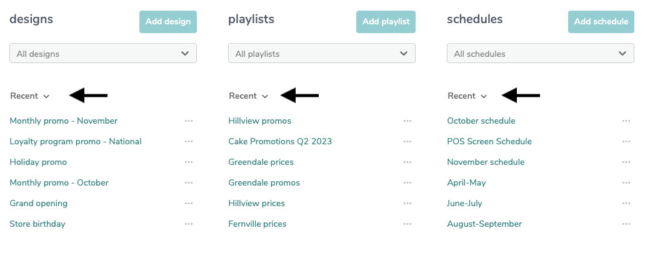Open the Cake Promotions Q2 2023 playlist
The image size is (650, 253).
280,142
